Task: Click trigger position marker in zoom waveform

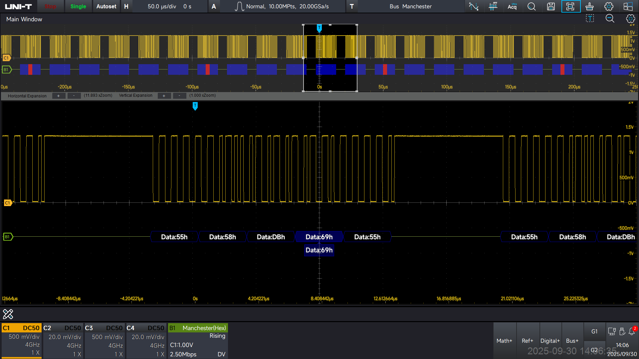Action: (195, 106)
